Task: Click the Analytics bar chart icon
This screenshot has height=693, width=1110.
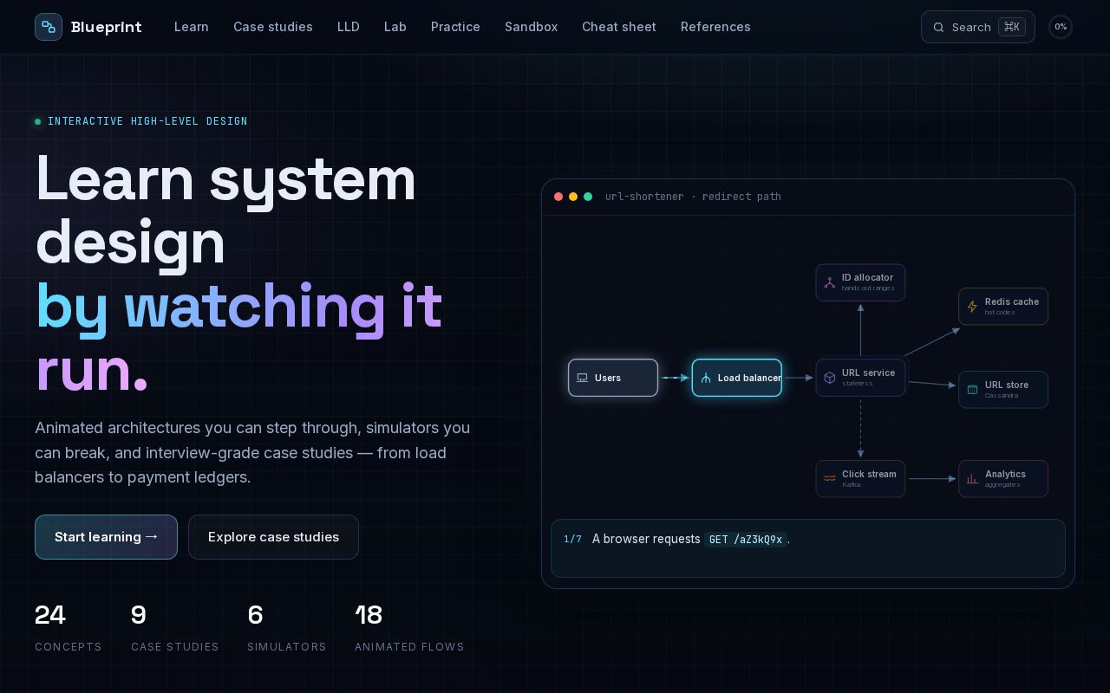Action: point(972,478)
